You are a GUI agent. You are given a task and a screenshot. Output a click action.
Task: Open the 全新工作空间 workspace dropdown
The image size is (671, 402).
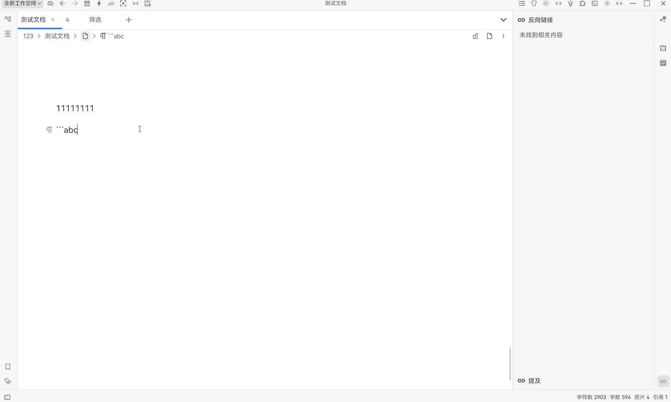pos(23,4)
